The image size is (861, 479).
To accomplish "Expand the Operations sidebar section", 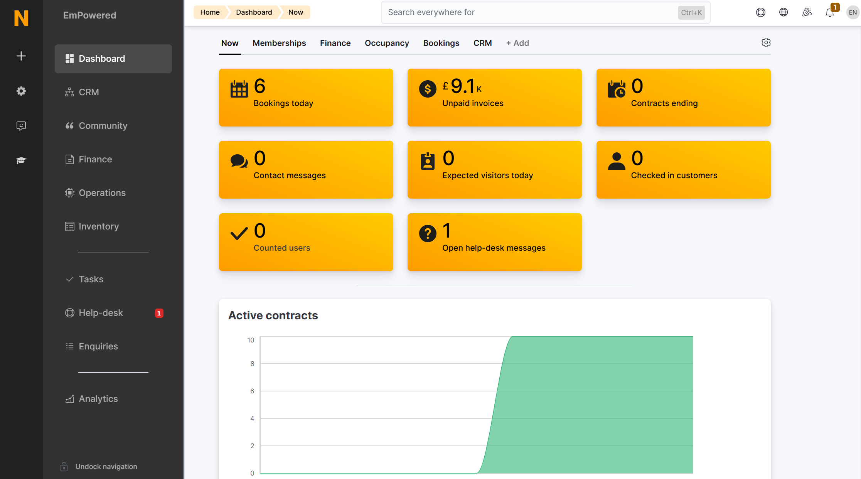I will (102, 193).
